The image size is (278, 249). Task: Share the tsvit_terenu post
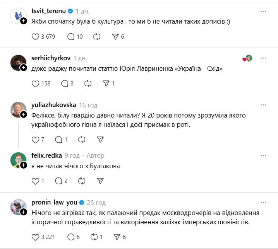click(115, 37)
